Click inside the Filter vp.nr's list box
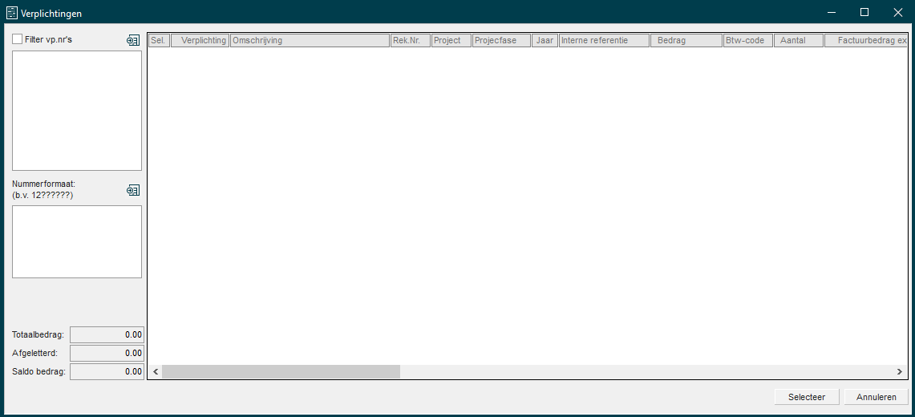 [x=77, y=111]
